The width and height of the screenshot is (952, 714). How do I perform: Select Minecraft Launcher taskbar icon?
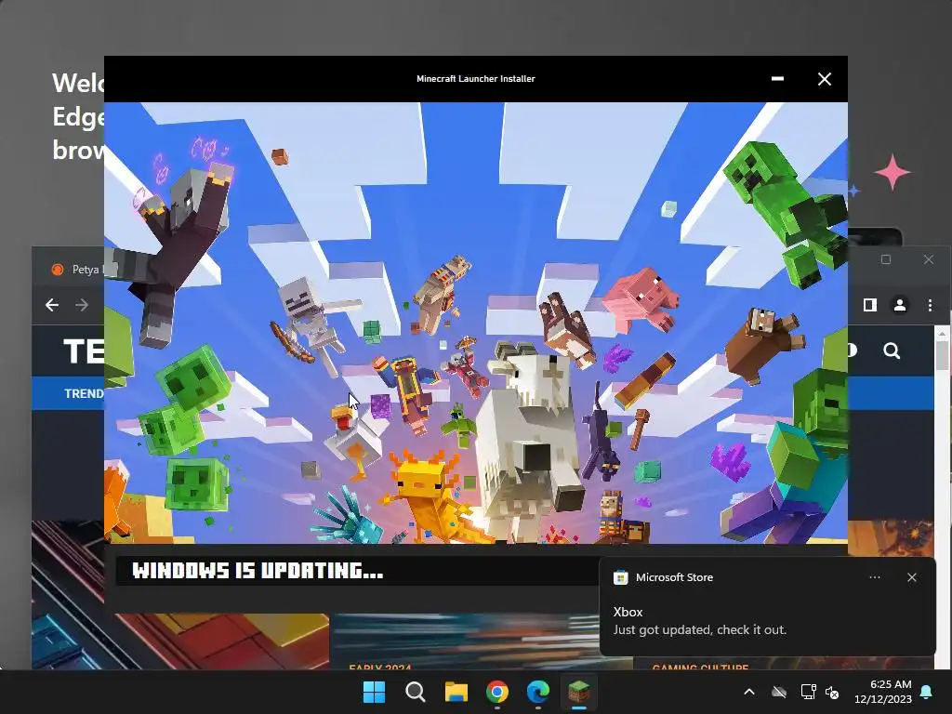[579, 692]
